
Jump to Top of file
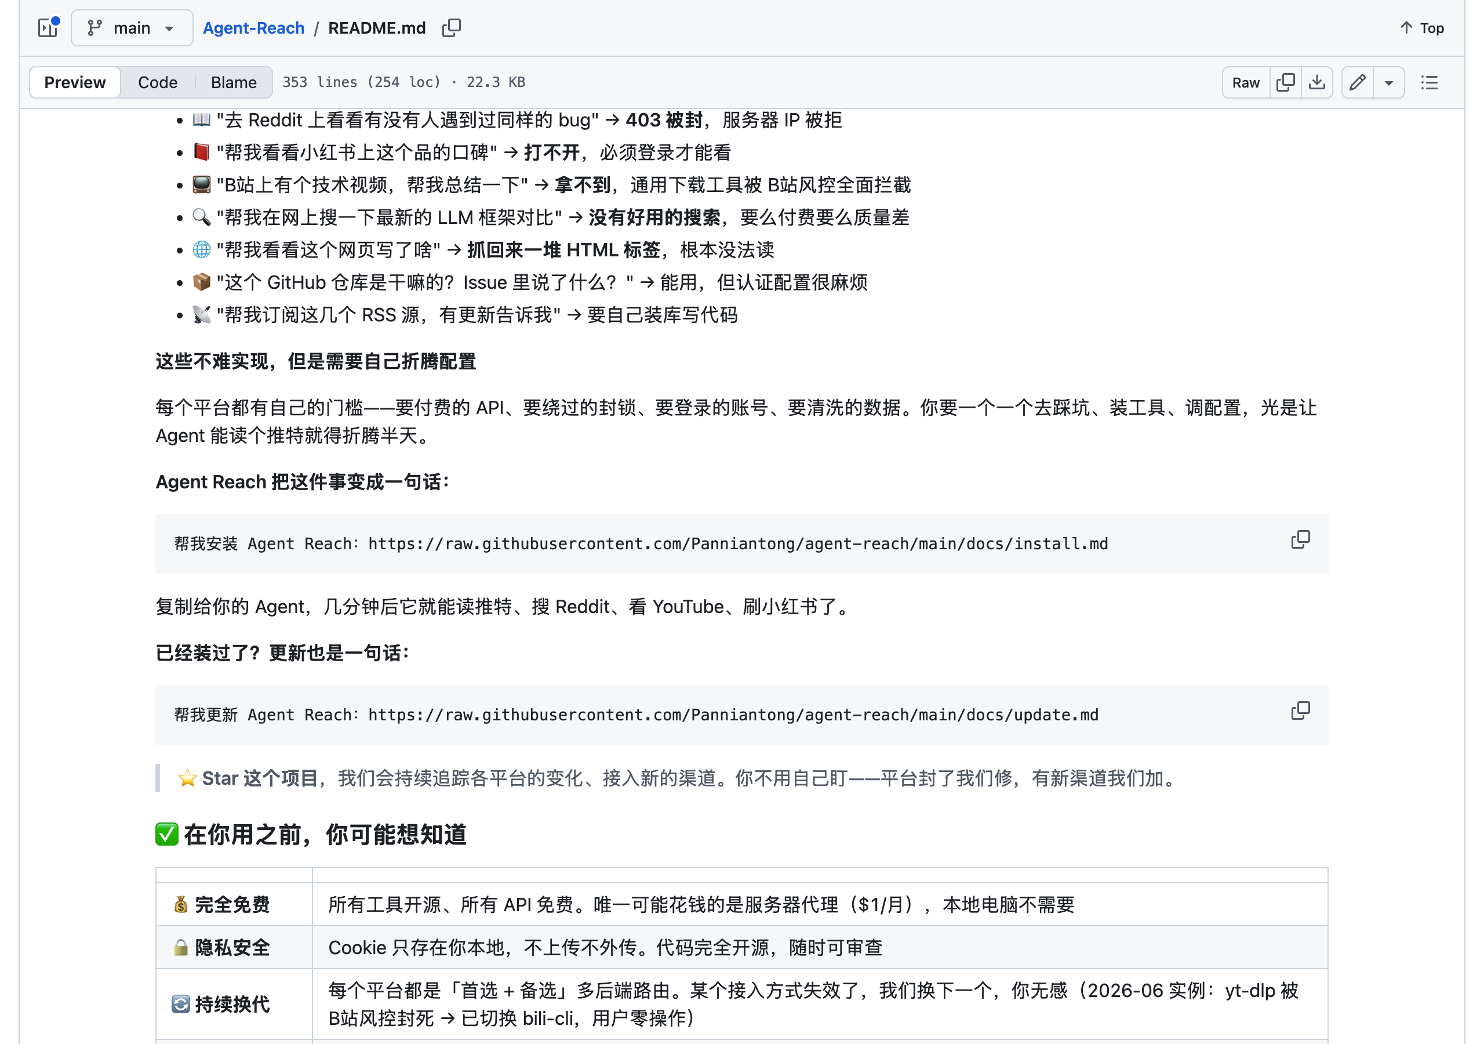pyautogui.click(x=1422, y=28)
